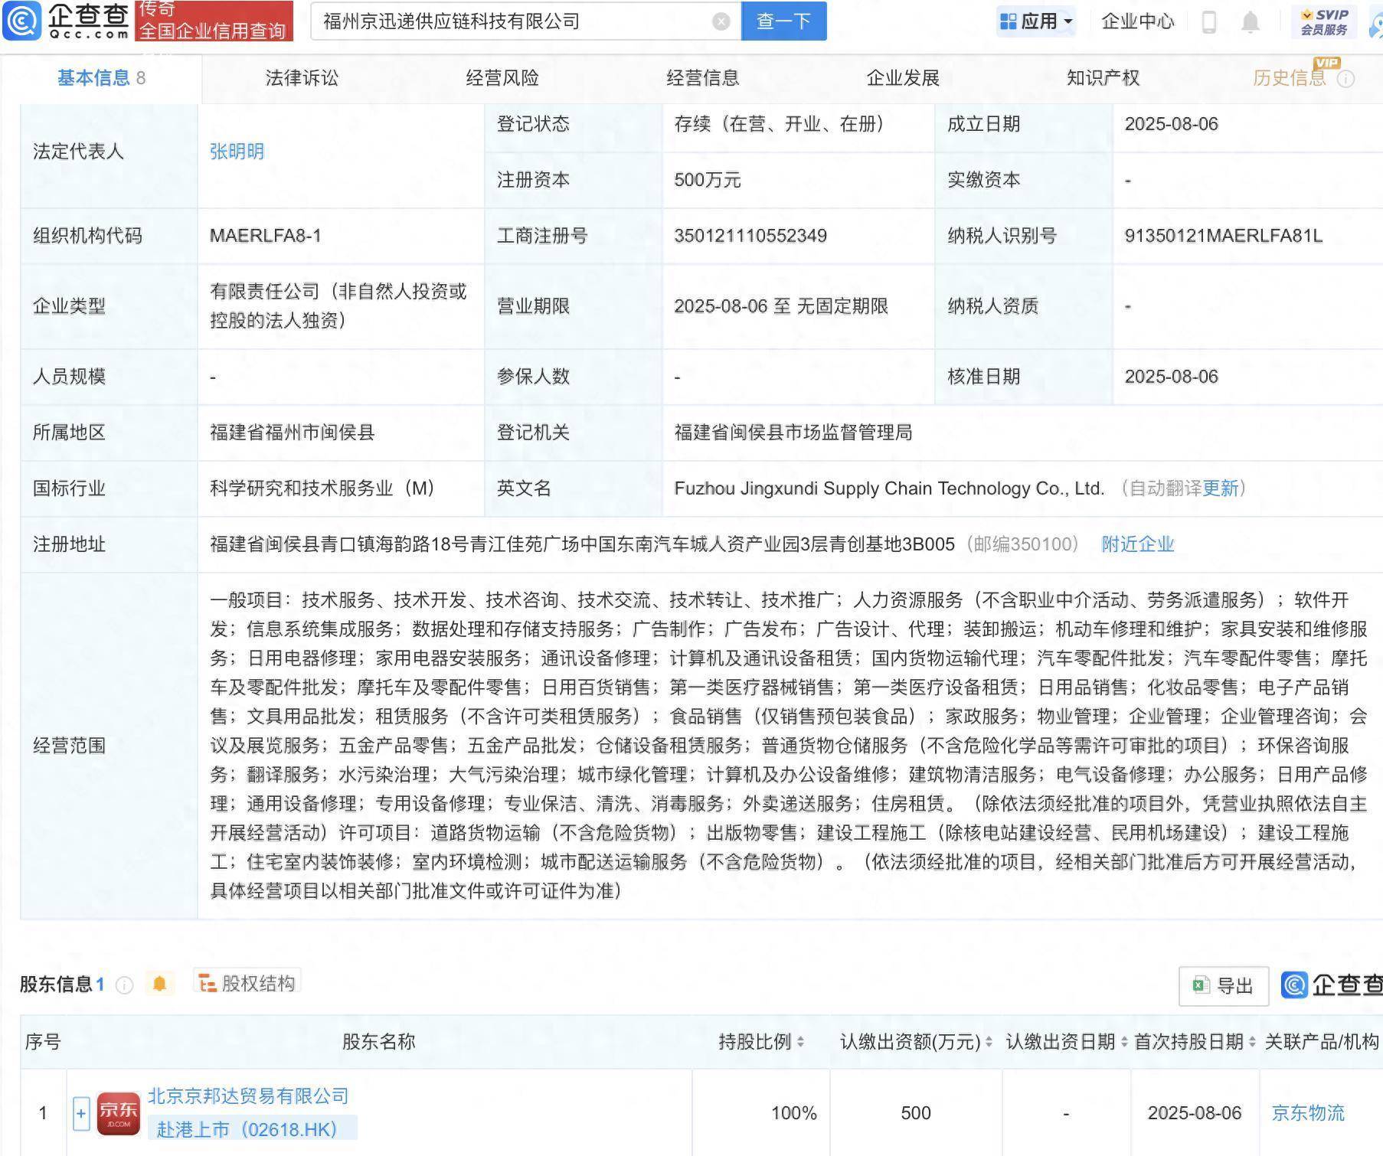1383x1156 pixels.
Task: Click the 2025-08-06 first holding date cell
Action: click(1195, 1113)
